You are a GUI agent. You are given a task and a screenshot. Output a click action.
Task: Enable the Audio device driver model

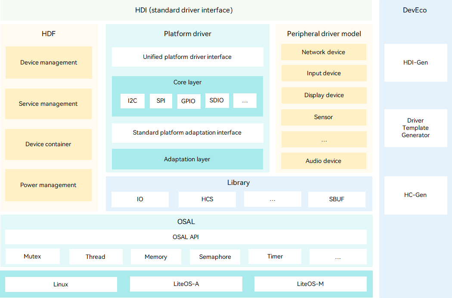[x=323, y=161]
